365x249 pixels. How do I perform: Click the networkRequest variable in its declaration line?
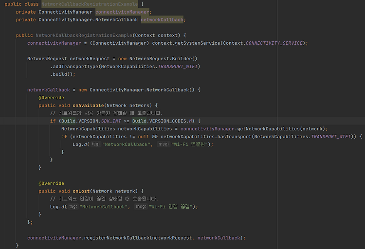[90, 59]
